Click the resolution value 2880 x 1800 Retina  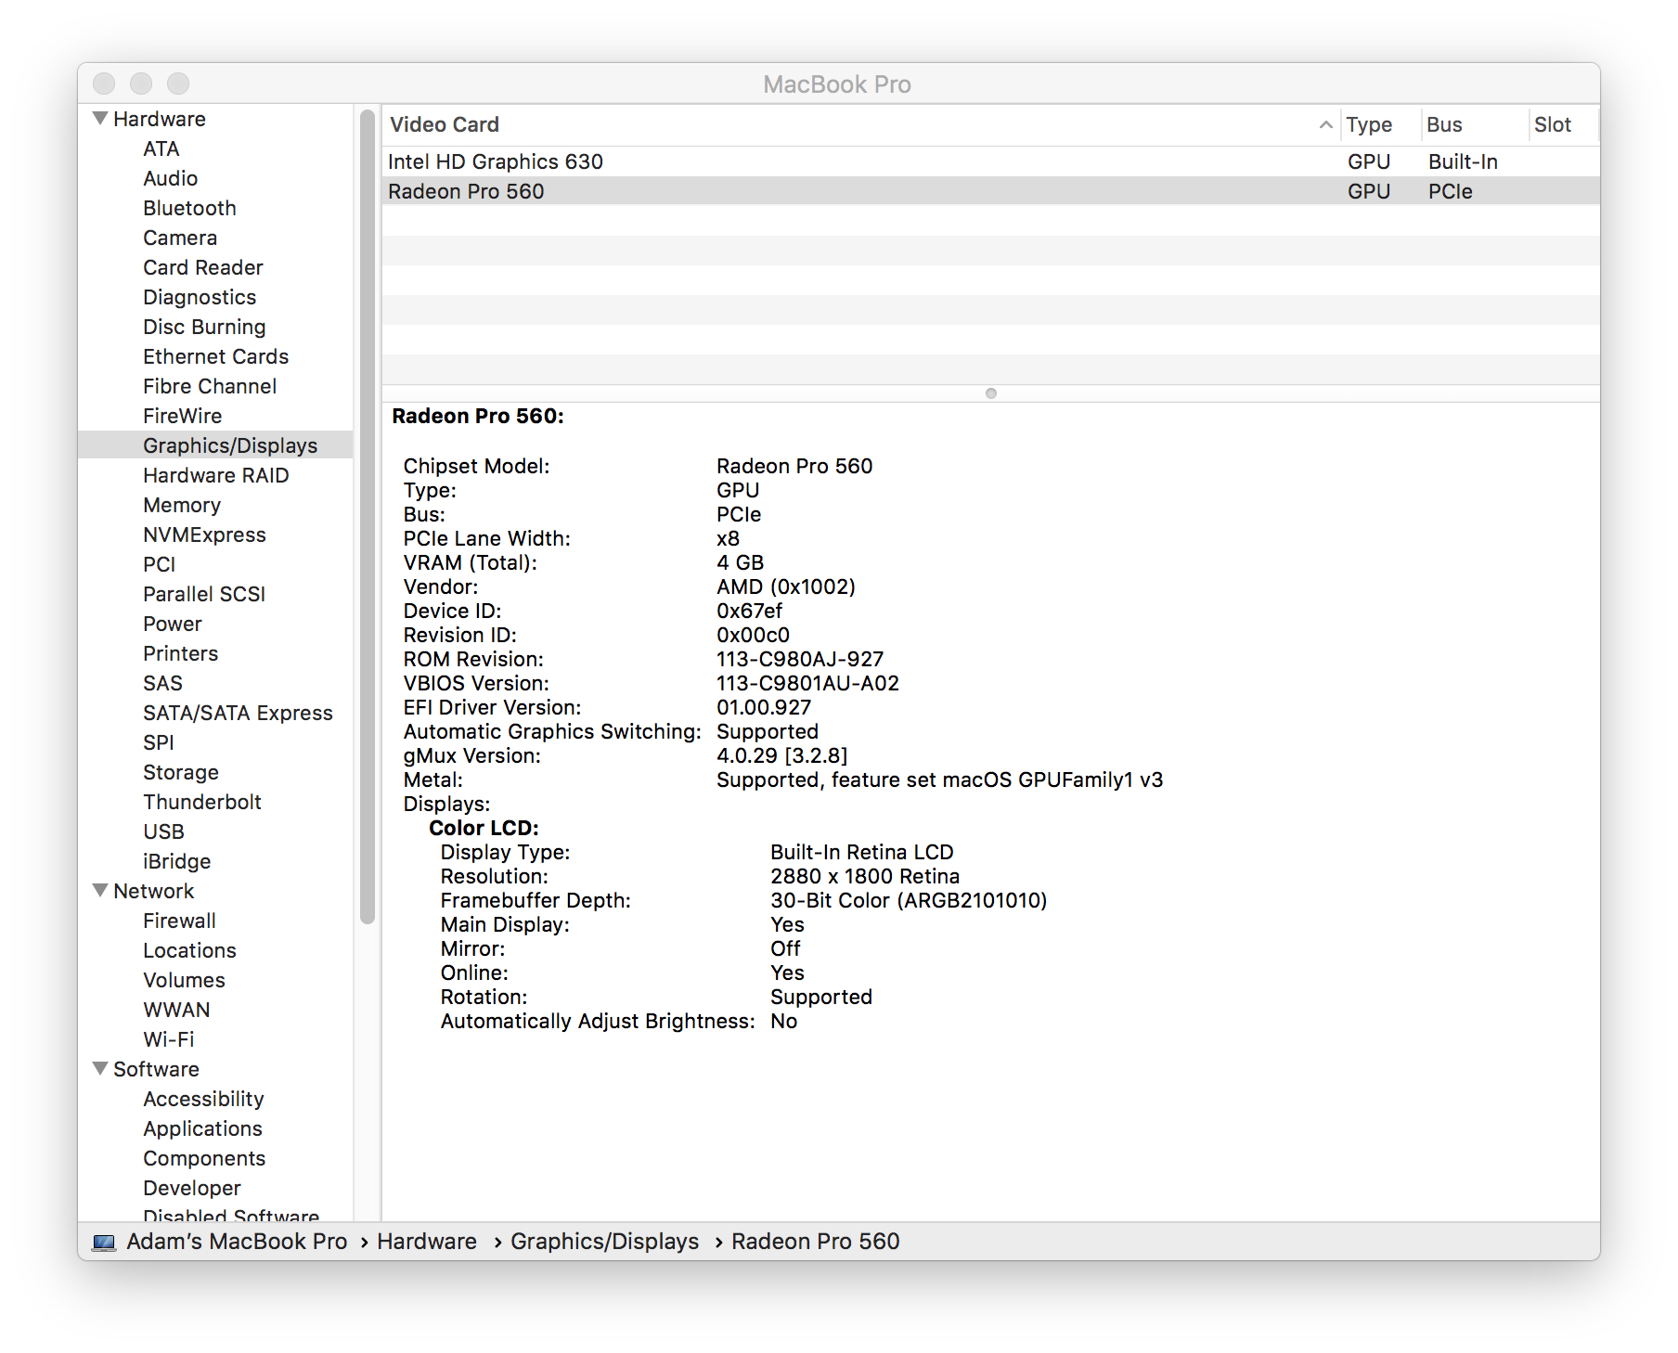coord(865,876)
